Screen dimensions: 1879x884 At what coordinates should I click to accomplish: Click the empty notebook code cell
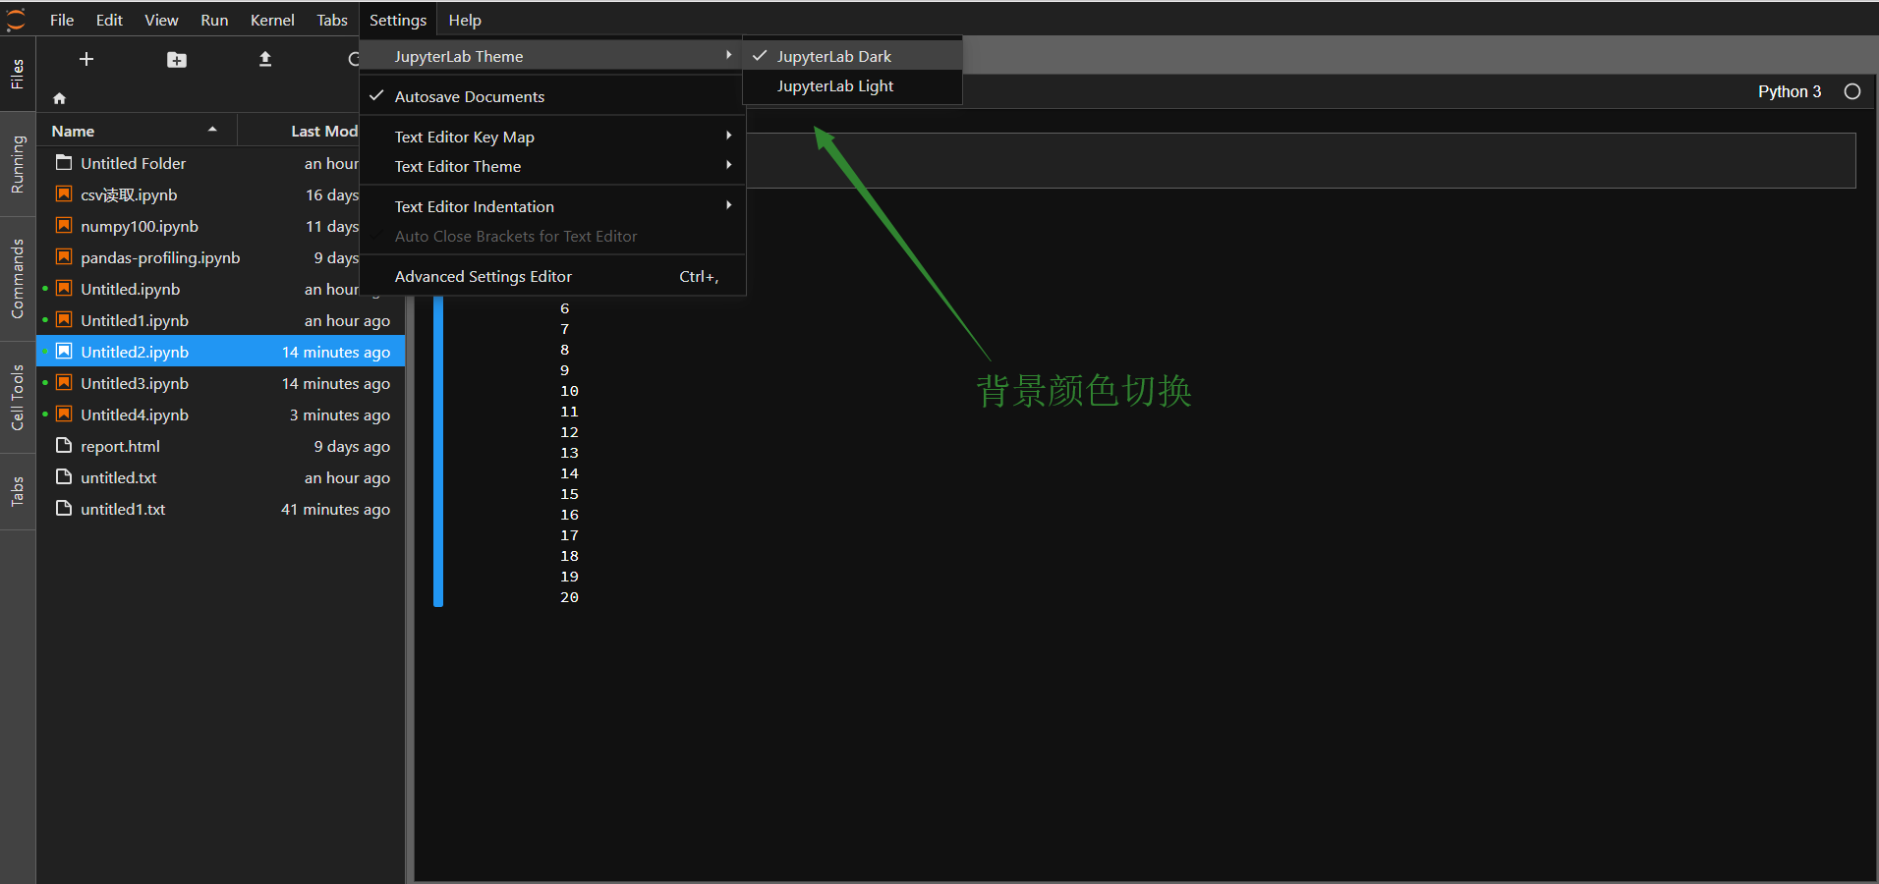pos(1300,160)
